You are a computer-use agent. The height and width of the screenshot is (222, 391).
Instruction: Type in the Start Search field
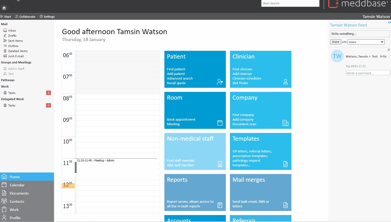290,3
